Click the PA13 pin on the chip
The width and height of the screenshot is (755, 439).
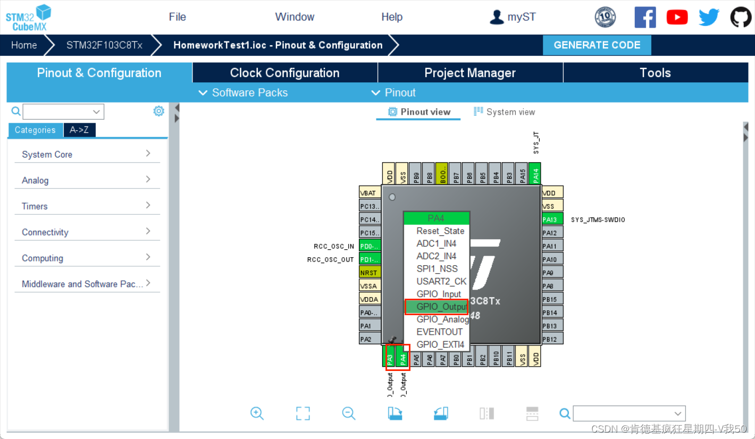point(552,219)
